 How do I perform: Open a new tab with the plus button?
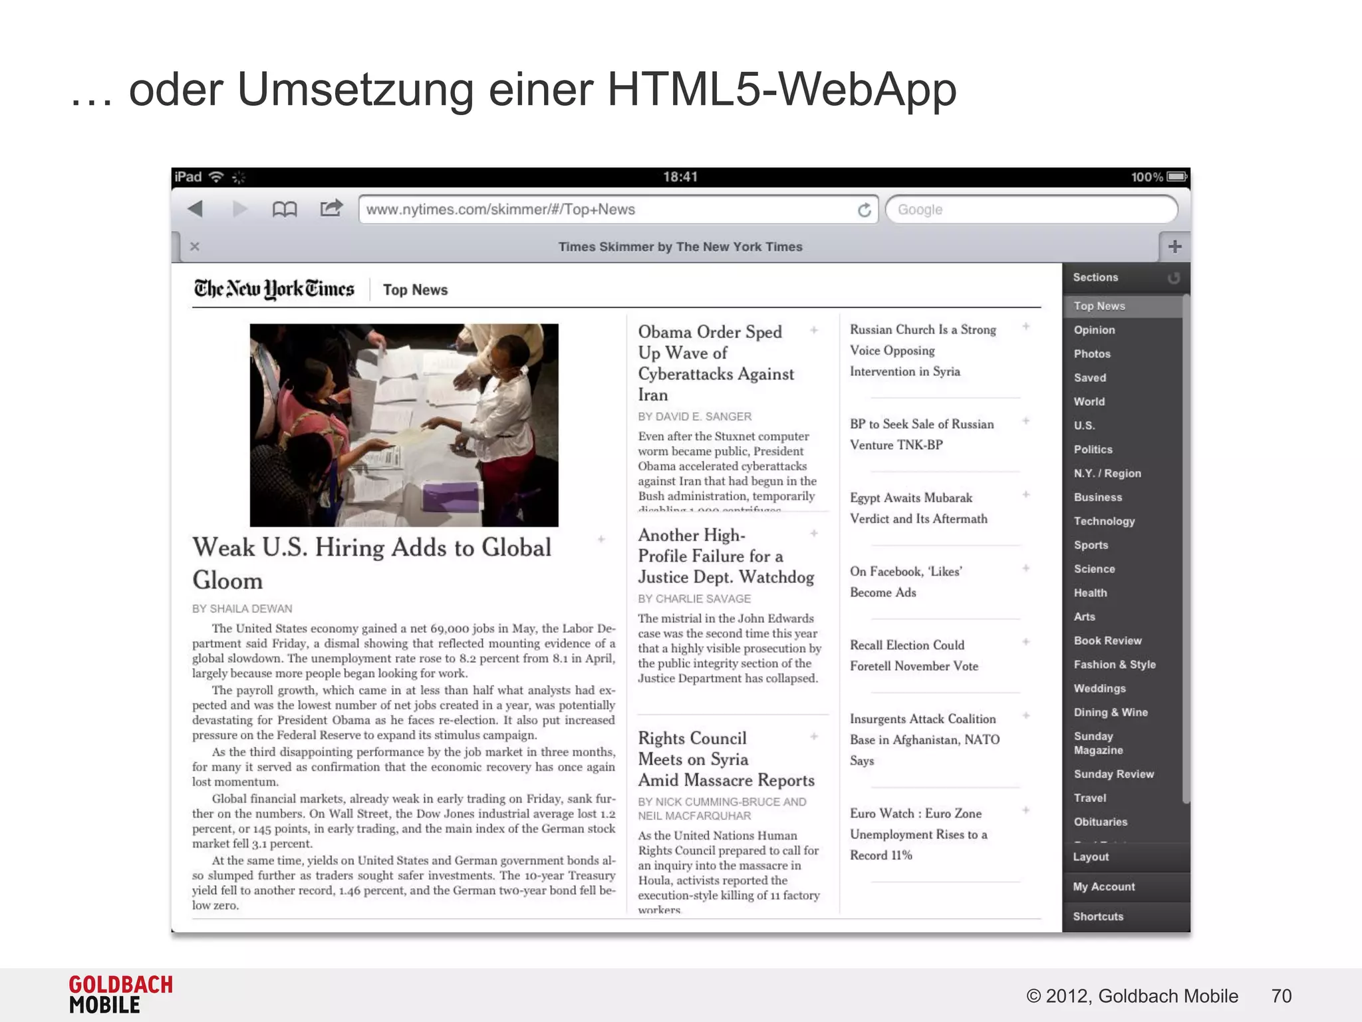[x=1175, y=247]
